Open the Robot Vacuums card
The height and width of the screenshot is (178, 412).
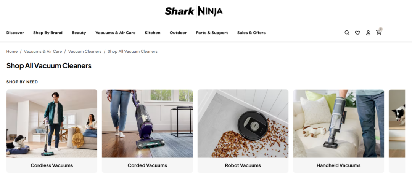coord(243,131)
